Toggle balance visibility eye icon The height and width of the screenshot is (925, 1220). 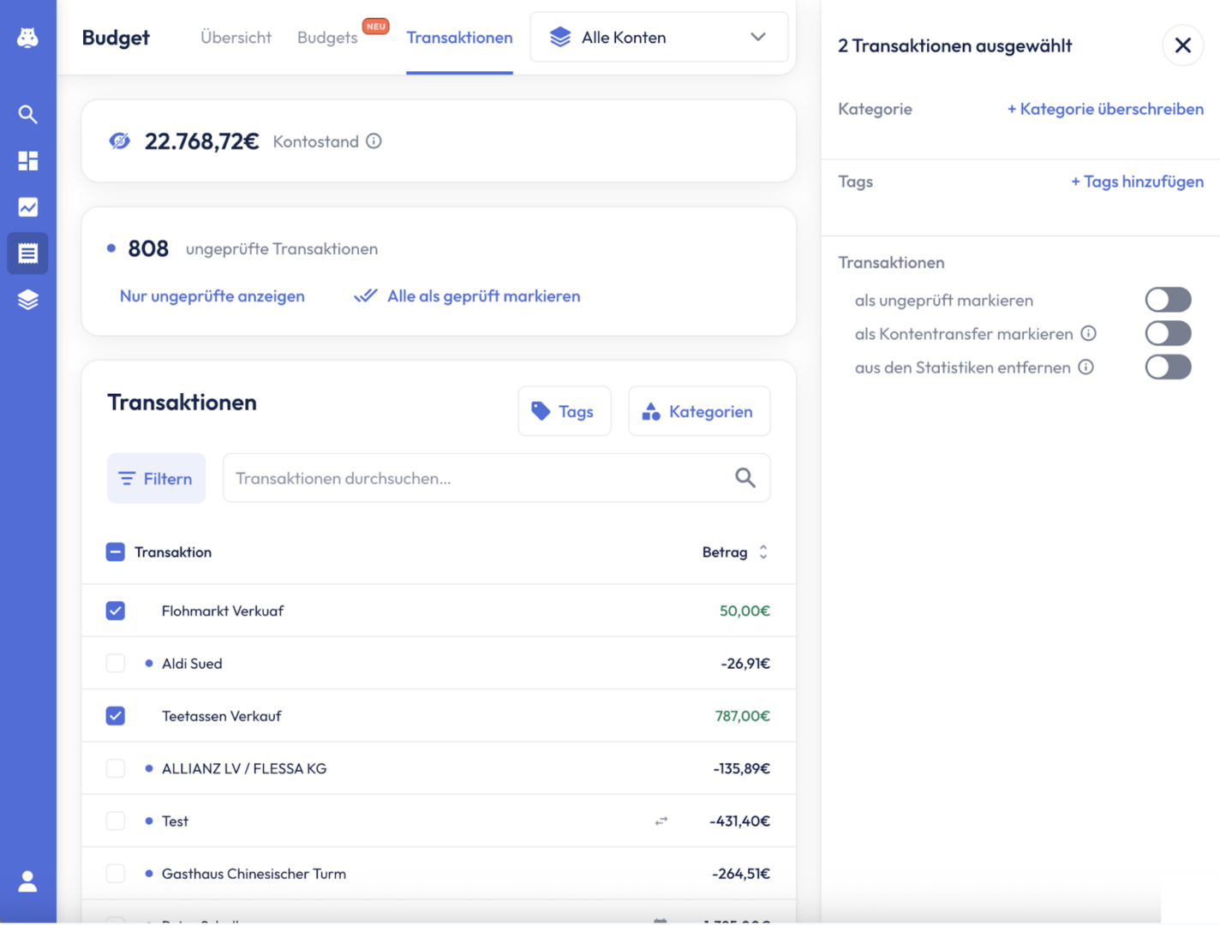120,141
